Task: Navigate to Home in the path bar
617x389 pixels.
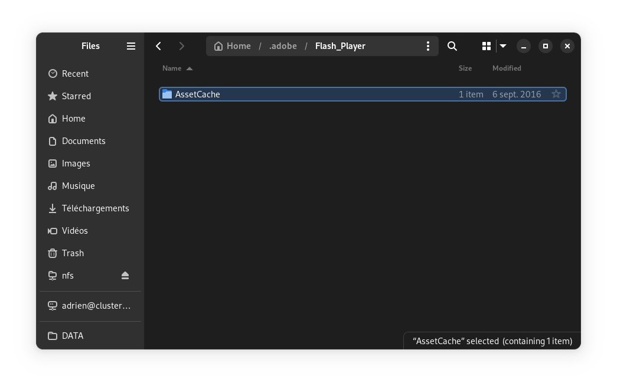Action: [x=232, y=46]
